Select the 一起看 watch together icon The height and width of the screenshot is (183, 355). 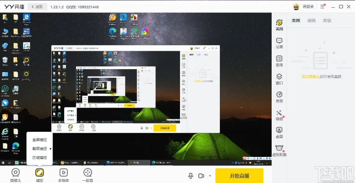[87, 175]
